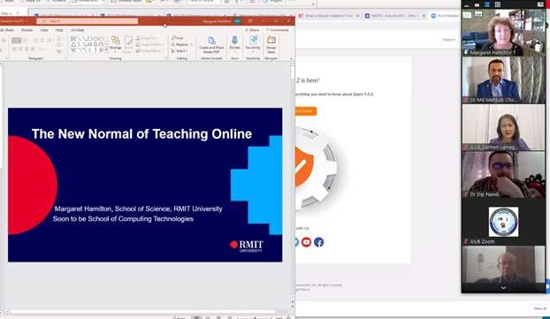
Task: Click the Find tool in Editing group
Action: pos(178,38)
